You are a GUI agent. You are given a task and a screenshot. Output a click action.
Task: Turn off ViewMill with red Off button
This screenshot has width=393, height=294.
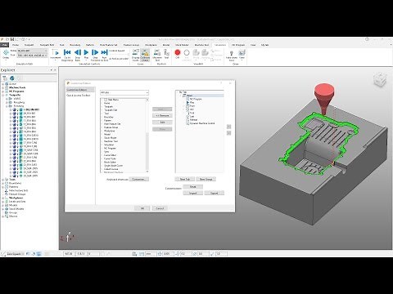[178, 54]
